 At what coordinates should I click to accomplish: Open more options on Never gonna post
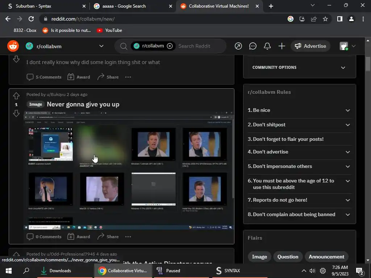pos(128,237)
